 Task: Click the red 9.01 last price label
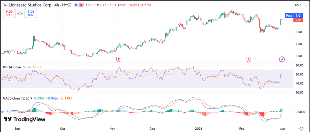(298, 20)
